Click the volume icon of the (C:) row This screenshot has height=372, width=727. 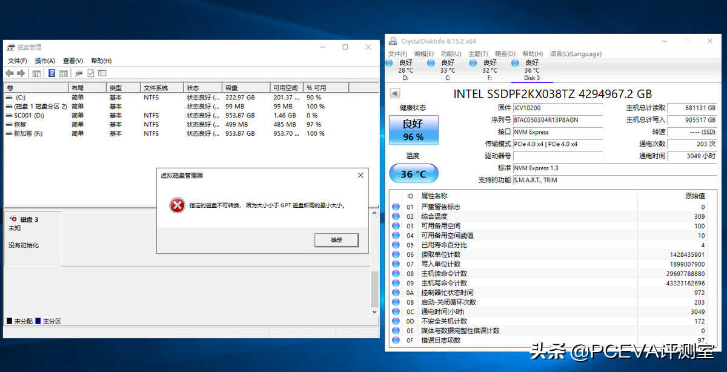pos(9,97)
